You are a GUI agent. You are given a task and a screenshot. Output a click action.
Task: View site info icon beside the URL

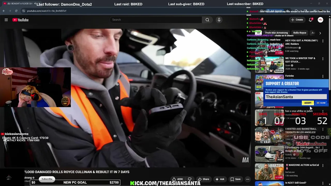click(x=24, y=11)
